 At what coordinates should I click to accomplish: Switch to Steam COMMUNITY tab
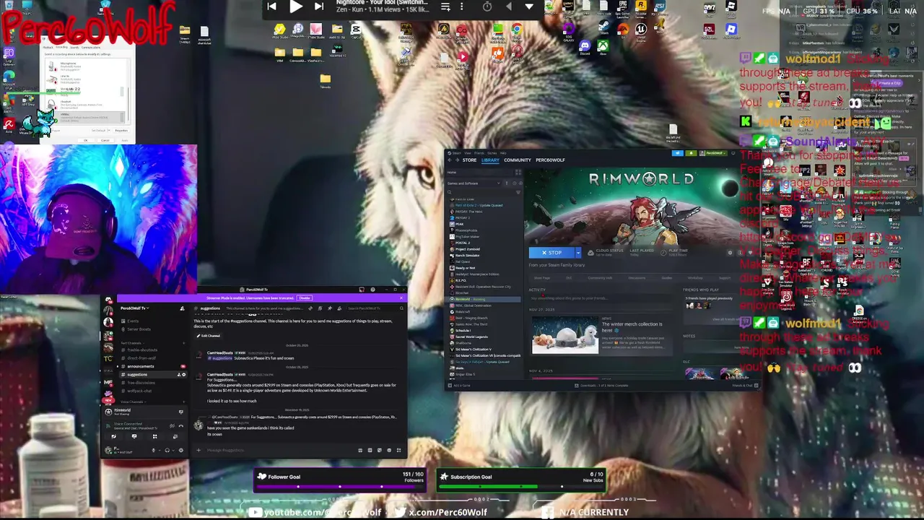[518, 160]
